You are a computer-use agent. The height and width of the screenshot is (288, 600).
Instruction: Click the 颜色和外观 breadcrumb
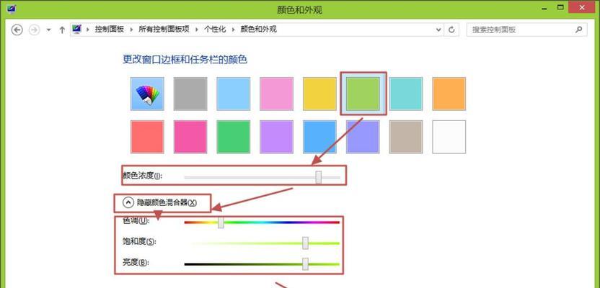coord(258,30)
